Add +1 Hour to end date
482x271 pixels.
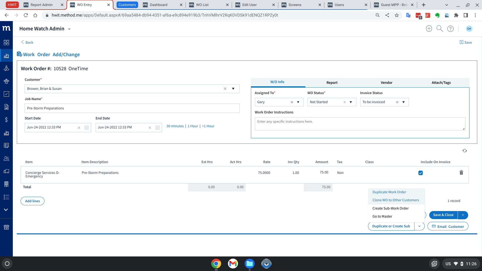[x=208, y=126]
